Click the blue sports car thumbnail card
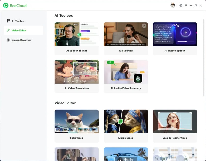206x161 pixels. 126,154
